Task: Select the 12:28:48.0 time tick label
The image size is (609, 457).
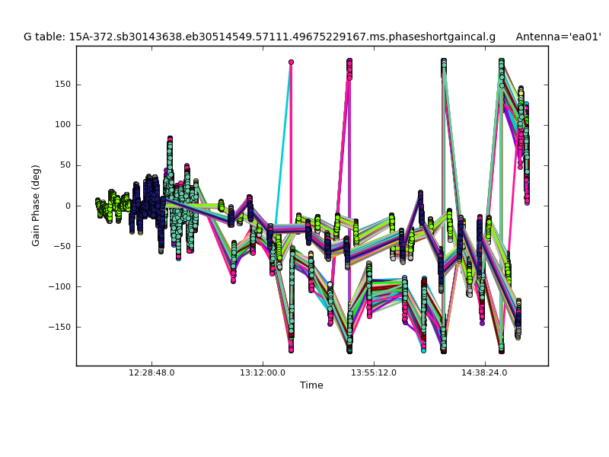Action: click(151, 372)
